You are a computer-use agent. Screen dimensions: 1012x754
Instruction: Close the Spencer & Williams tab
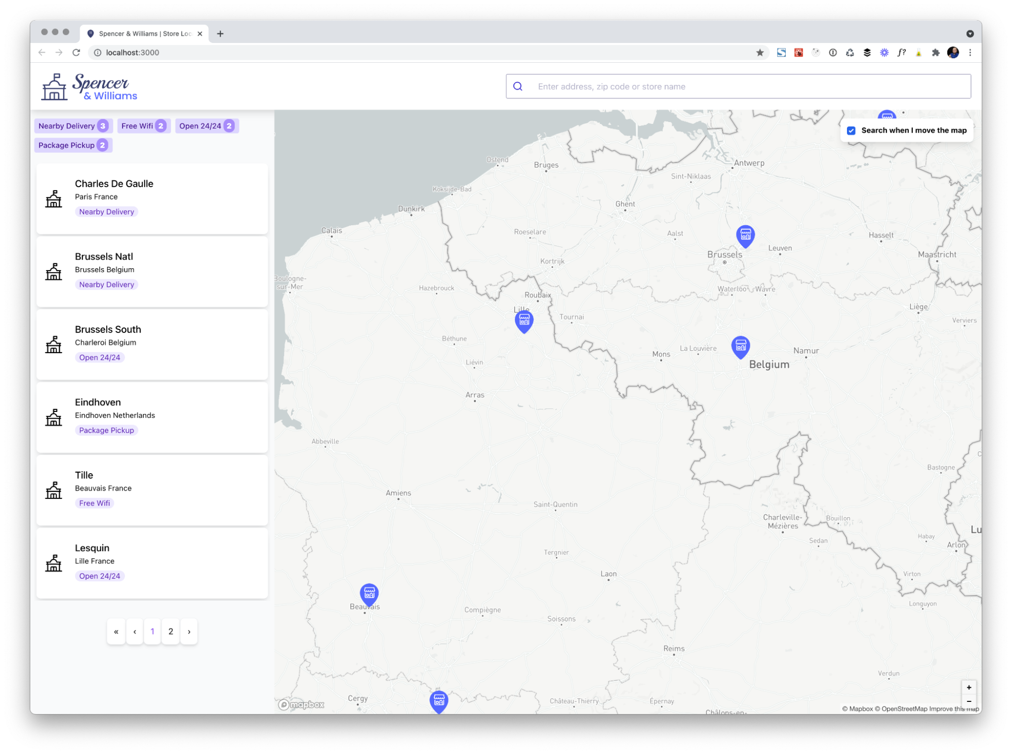coord(200,34)
